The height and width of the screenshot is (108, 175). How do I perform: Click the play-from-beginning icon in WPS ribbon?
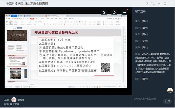tap(22, 22)
